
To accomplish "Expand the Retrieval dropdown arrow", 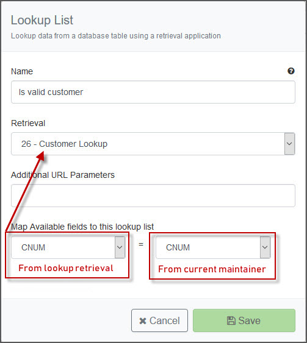I will click(x=289, y=144).
